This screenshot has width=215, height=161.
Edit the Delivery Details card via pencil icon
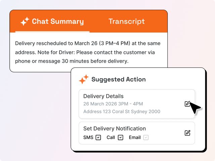click(x=187, y=104)
